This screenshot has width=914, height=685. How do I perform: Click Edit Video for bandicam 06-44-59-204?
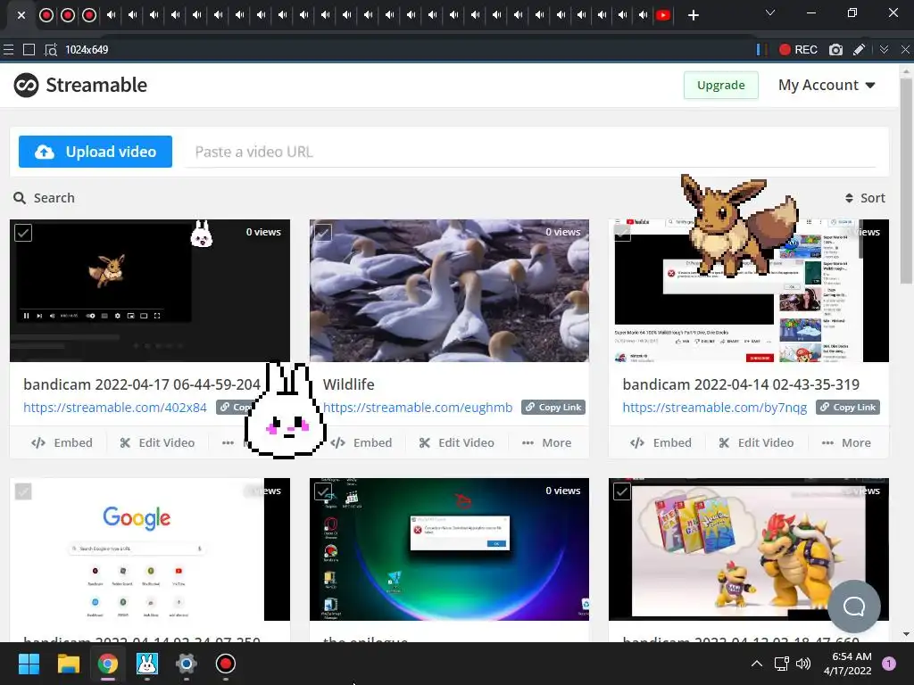[157, 442]
